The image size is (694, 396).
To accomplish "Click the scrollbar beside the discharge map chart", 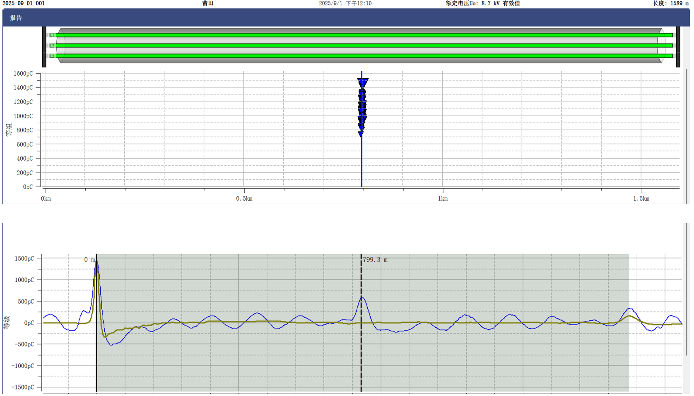I will 686,137.
